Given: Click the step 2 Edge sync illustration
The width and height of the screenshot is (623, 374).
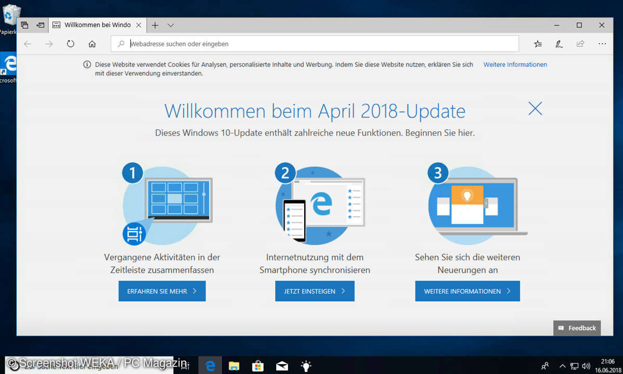Looking at the screenshot, I should pos(320,204).
